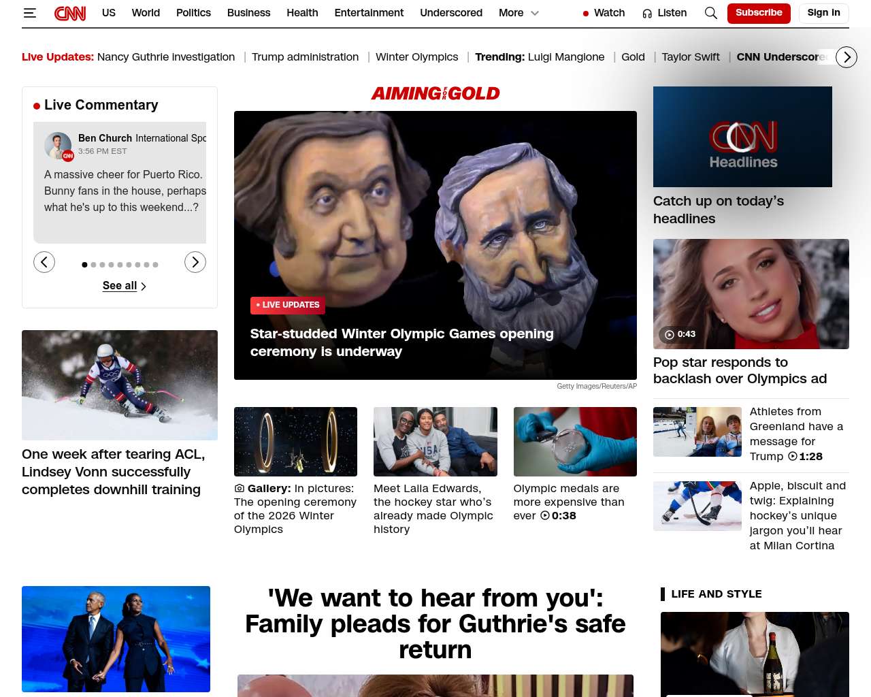Play the pop star Olympics ad video
Image resolution: width=871 pixels, height=697 pixels.
tap(670, 334)
